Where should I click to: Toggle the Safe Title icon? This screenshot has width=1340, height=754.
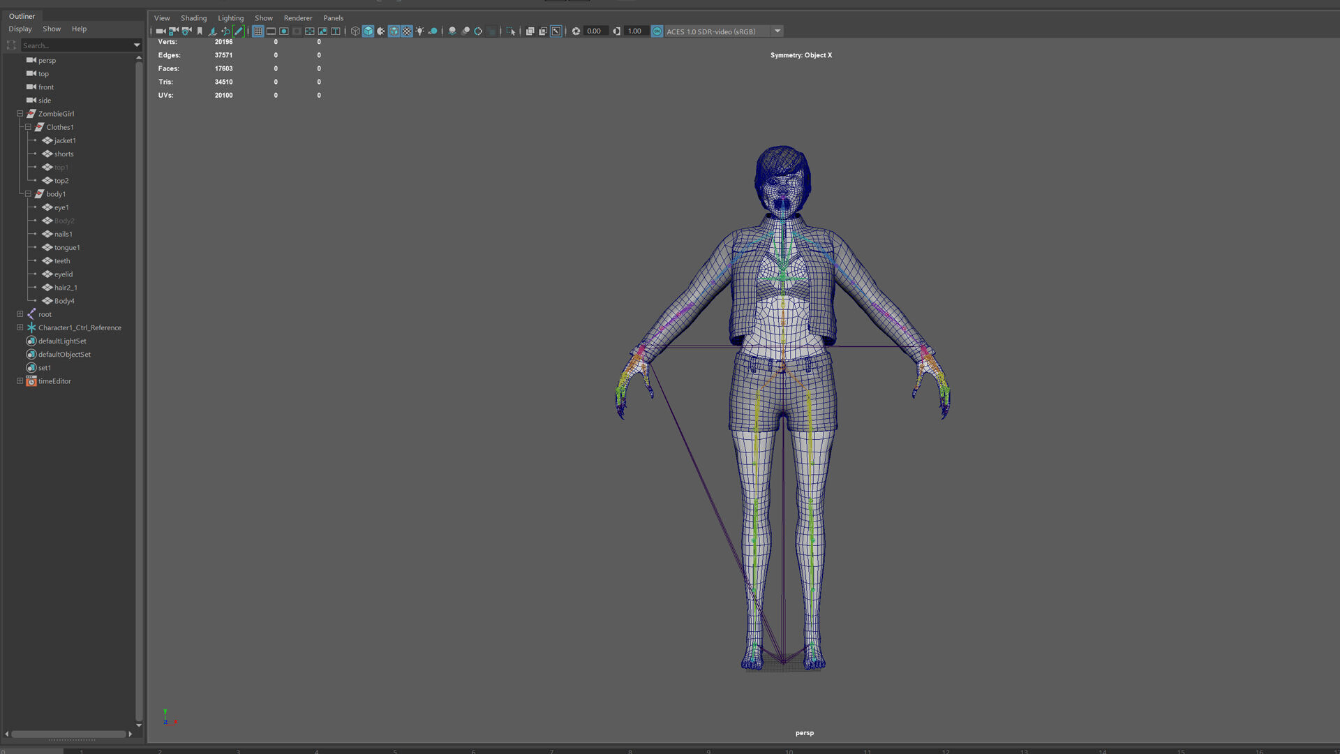[x=336, y=31]
